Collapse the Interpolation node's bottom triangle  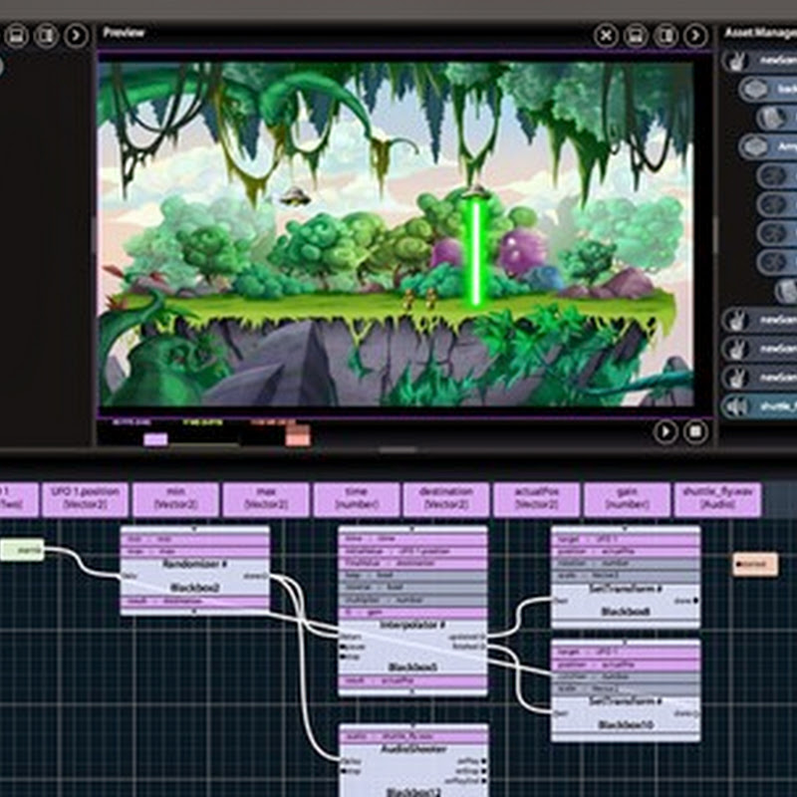(x=412, y=691)
